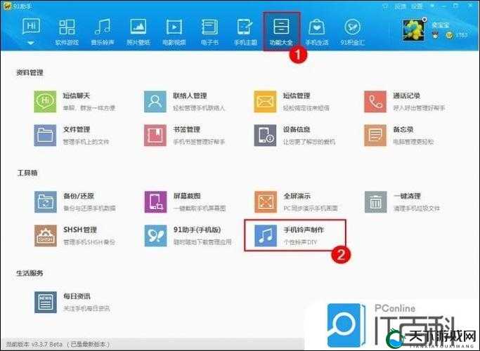
Task: Open the 通话记录 red phone icon
Action: (x=375, y=102)
